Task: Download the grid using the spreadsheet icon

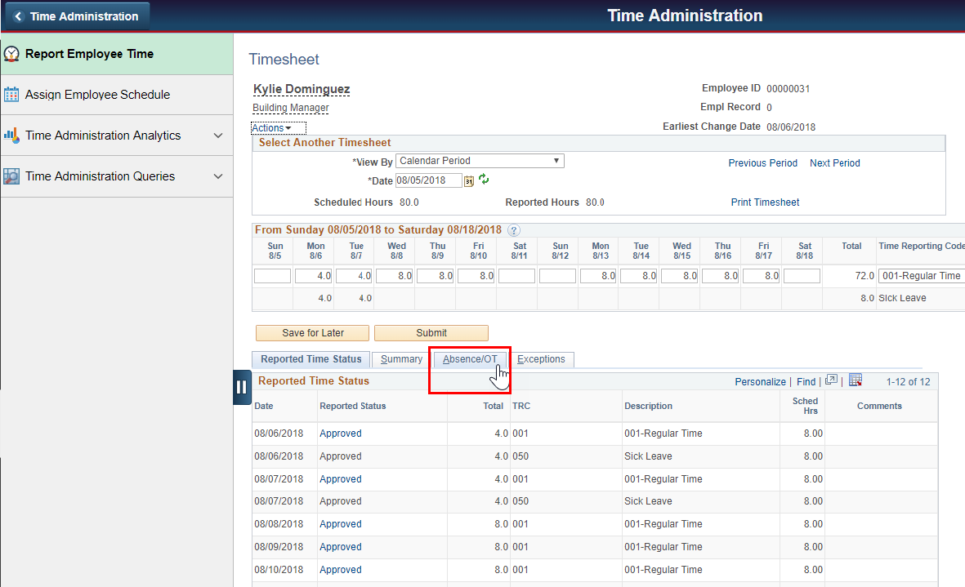Action: (x=855, y=381)
